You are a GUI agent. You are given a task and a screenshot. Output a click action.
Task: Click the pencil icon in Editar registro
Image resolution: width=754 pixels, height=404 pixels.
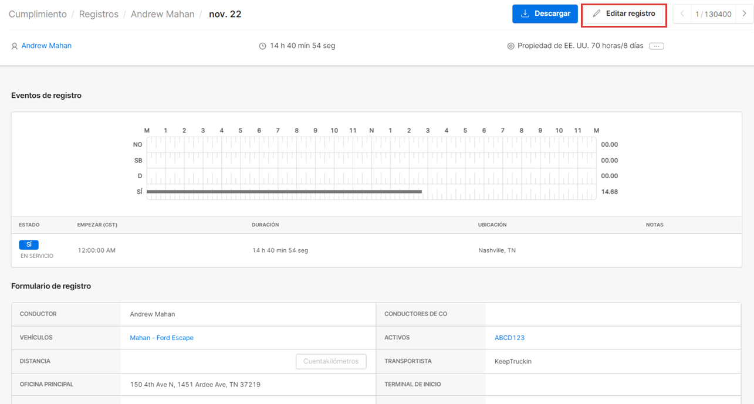tap(597, 13)
